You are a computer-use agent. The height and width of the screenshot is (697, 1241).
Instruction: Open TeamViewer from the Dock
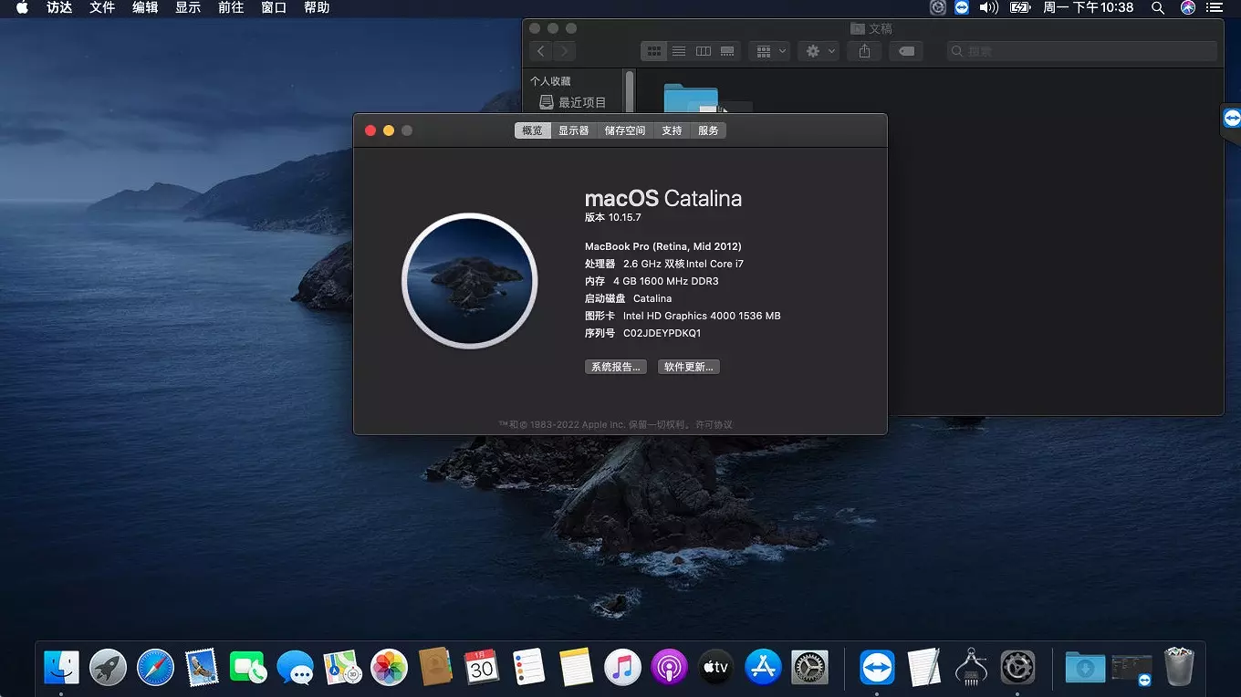pos(876,667)
